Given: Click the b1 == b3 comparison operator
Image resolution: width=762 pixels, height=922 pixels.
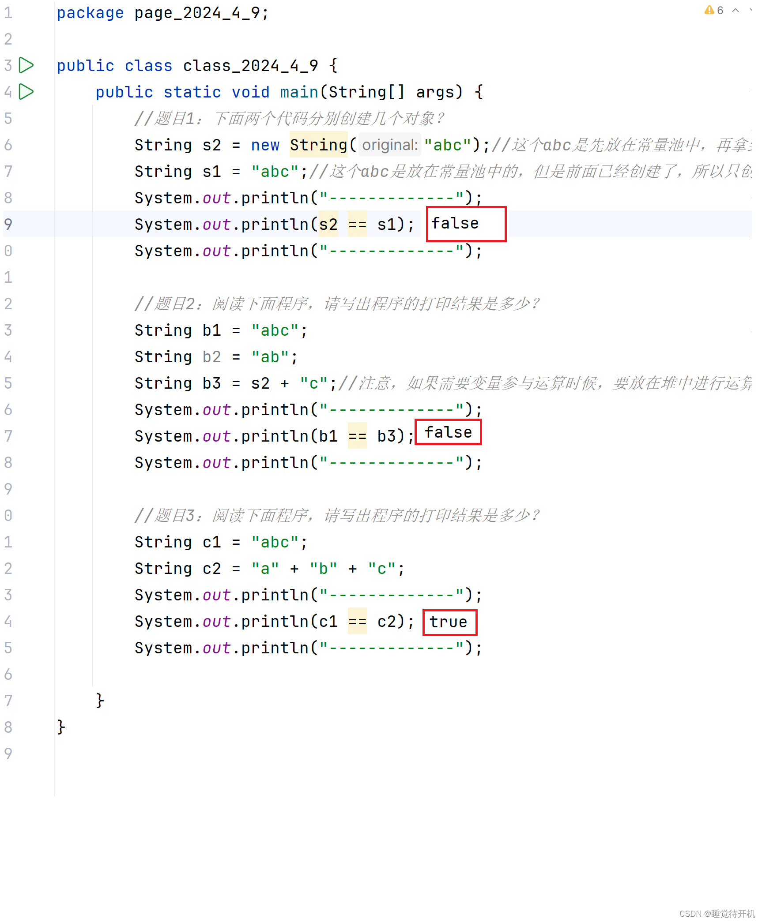Looking at the screenshot, I should pos(357,436).
